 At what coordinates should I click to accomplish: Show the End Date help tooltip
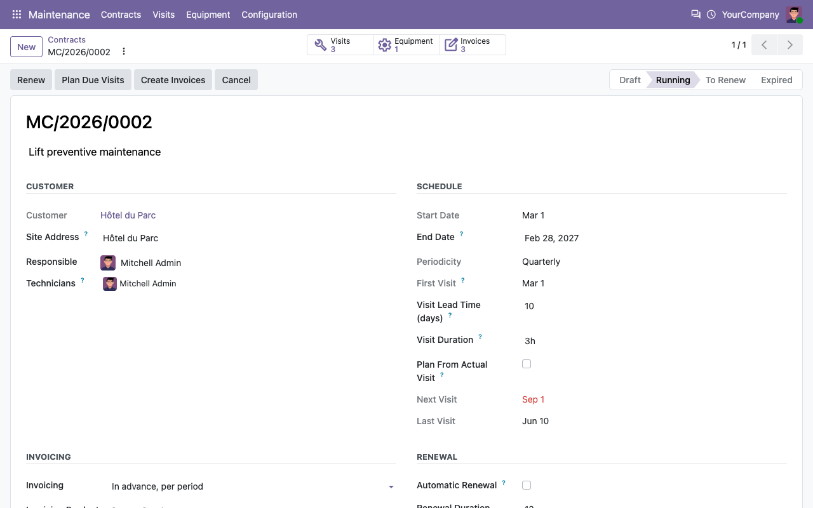coord(461,234)
